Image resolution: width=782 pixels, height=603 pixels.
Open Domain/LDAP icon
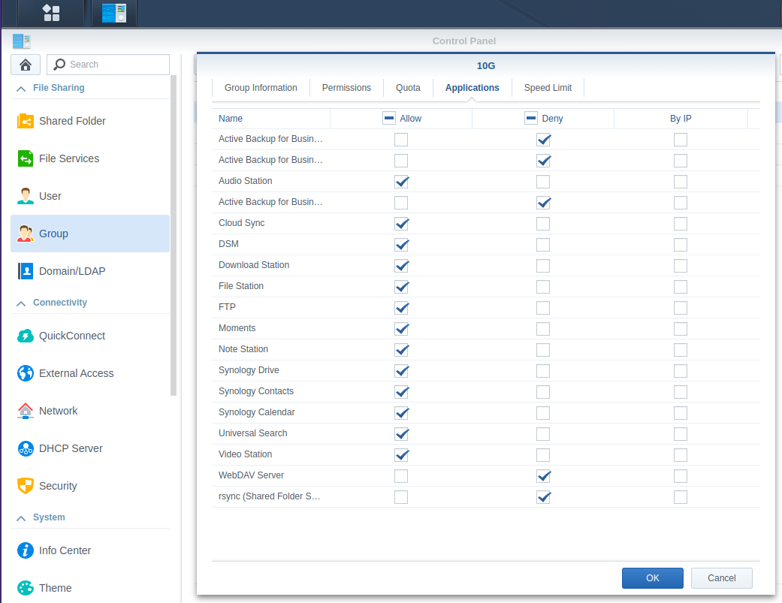coord(26,271)
